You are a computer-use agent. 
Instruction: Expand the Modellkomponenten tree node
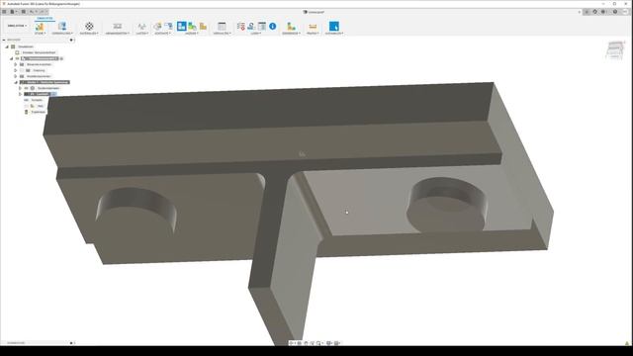tap(16, 76)
